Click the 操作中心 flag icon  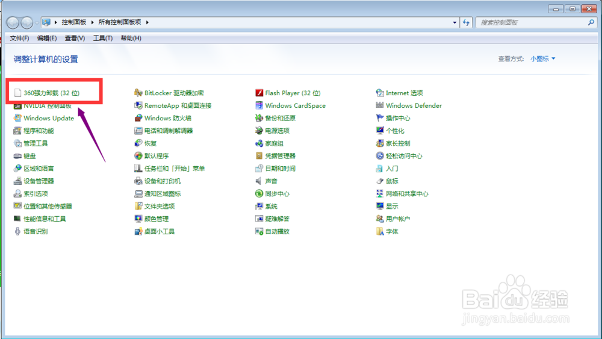(x=380, y=118)
